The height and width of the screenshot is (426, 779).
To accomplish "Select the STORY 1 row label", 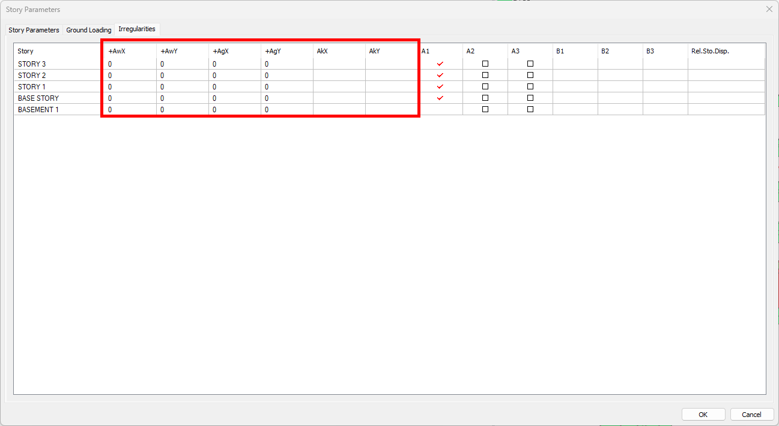I will (x=32, y=86).
